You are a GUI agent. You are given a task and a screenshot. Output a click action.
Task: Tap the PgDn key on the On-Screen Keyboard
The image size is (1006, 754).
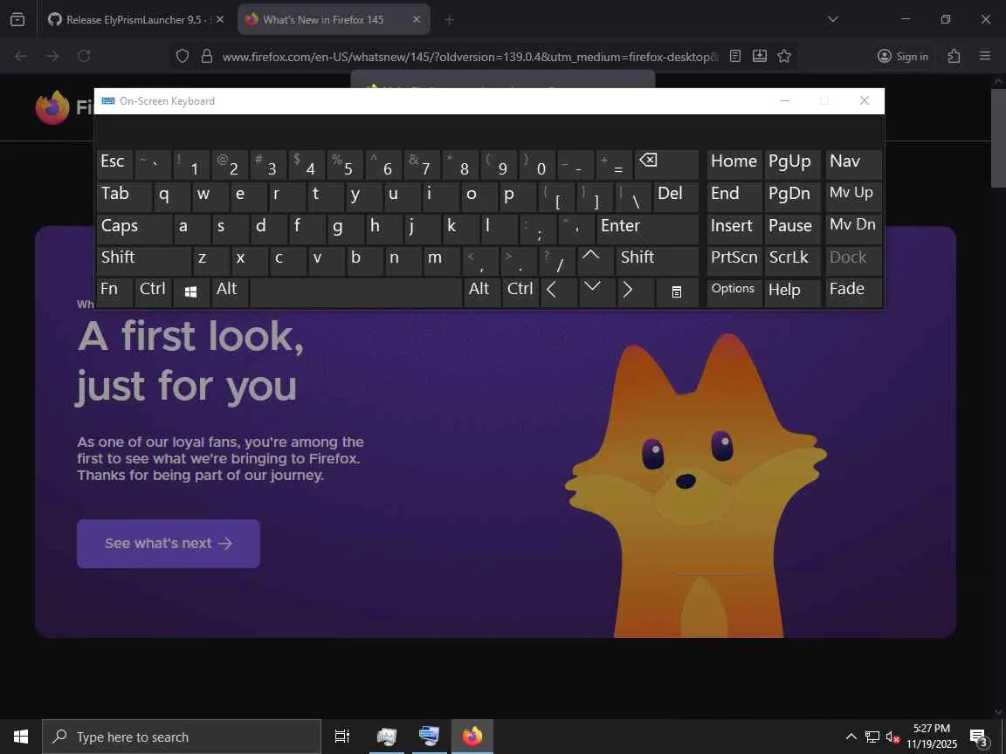792,197
